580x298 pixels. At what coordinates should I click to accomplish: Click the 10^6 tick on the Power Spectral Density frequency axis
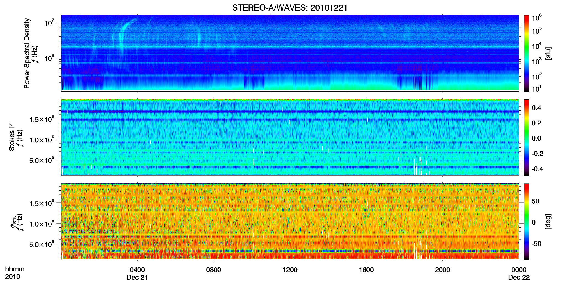[49, 58]
